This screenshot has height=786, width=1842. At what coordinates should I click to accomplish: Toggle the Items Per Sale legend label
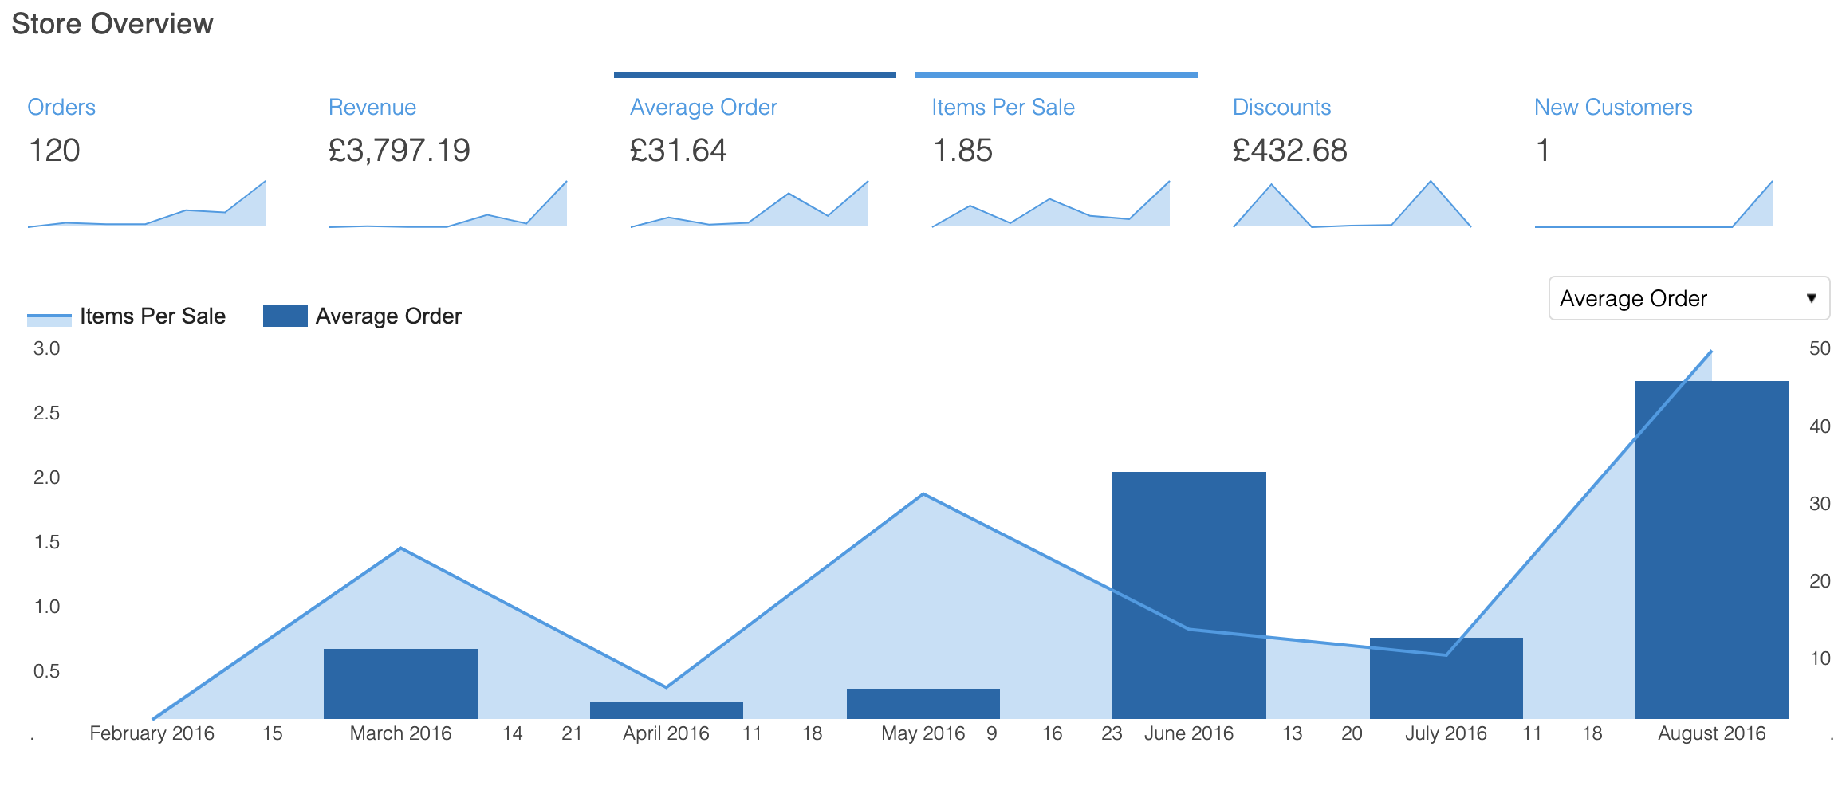pyautogui.click(x=152, y=316)
